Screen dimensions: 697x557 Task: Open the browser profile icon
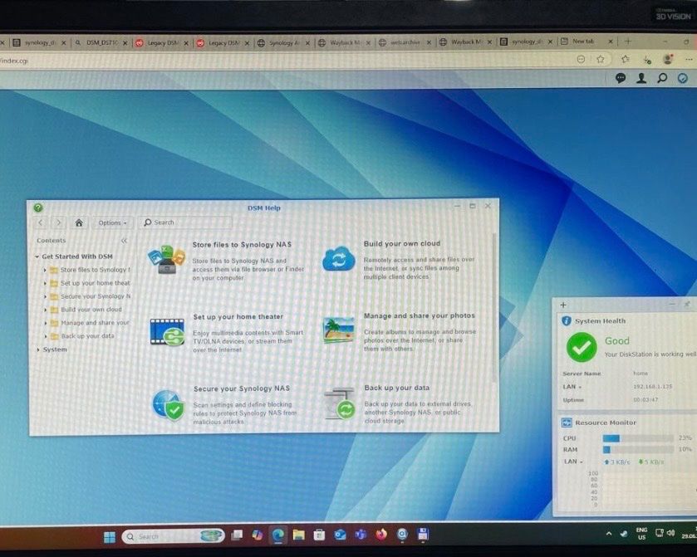click(668, 59)
